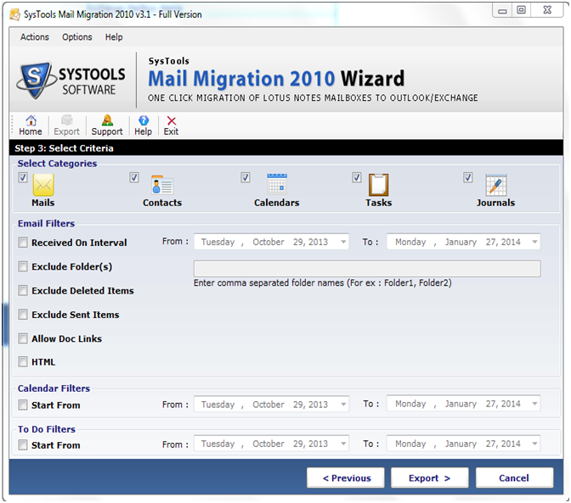Open Email Filters To date dropdown
Viewport: 571px width, 503px height.
pyautogui.click(x=534, y=242)
